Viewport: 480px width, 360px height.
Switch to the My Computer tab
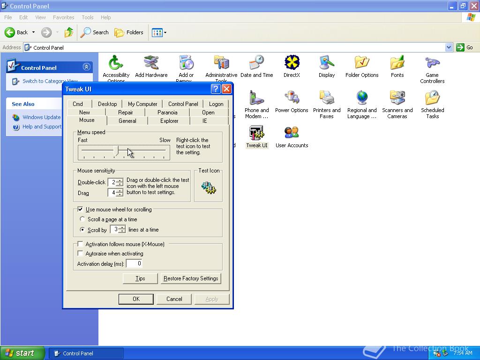(x=142, y=104)
